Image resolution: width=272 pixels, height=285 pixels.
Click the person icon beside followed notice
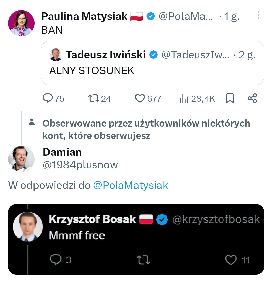tap(32, 123)
